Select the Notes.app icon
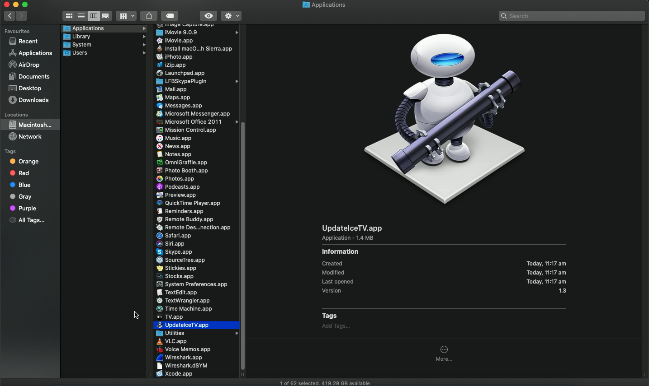This screenshot has width=649, height=386. coord(160,154)
